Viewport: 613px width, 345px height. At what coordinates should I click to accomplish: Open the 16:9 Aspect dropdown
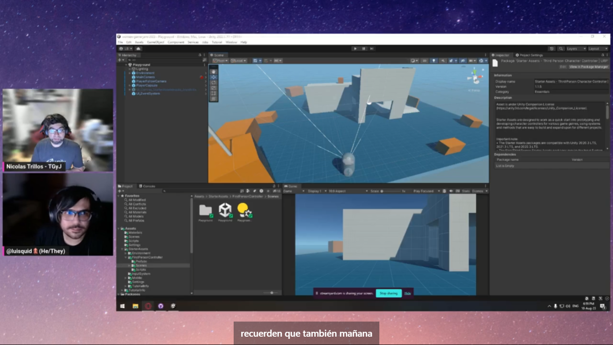(348, 191)
